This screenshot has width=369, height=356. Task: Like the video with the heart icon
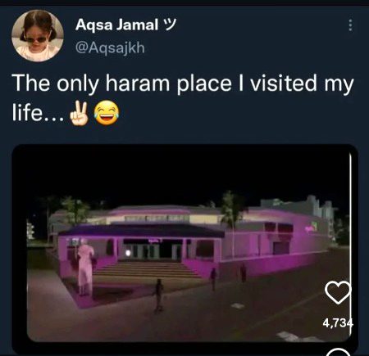point(338,292)
